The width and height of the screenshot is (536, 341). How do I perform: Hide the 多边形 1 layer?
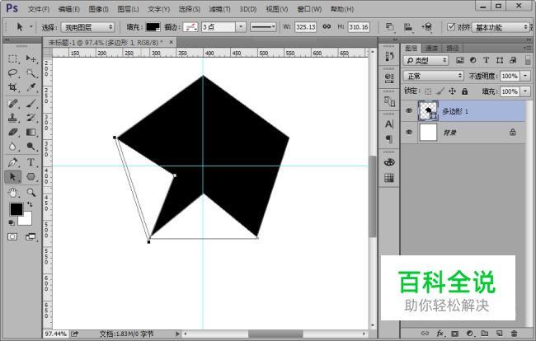tap(409, 110)
